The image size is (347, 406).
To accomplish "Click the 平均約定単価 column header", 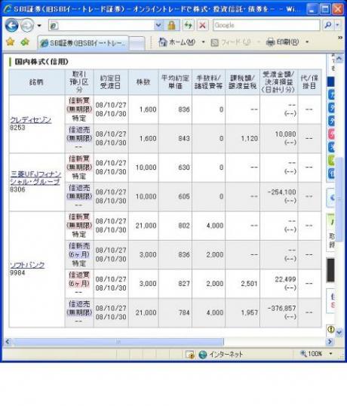I will tap(175, 82).
